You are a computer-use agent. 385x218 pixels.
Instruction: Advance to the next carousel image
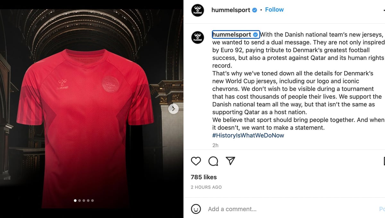coord(173,109)
